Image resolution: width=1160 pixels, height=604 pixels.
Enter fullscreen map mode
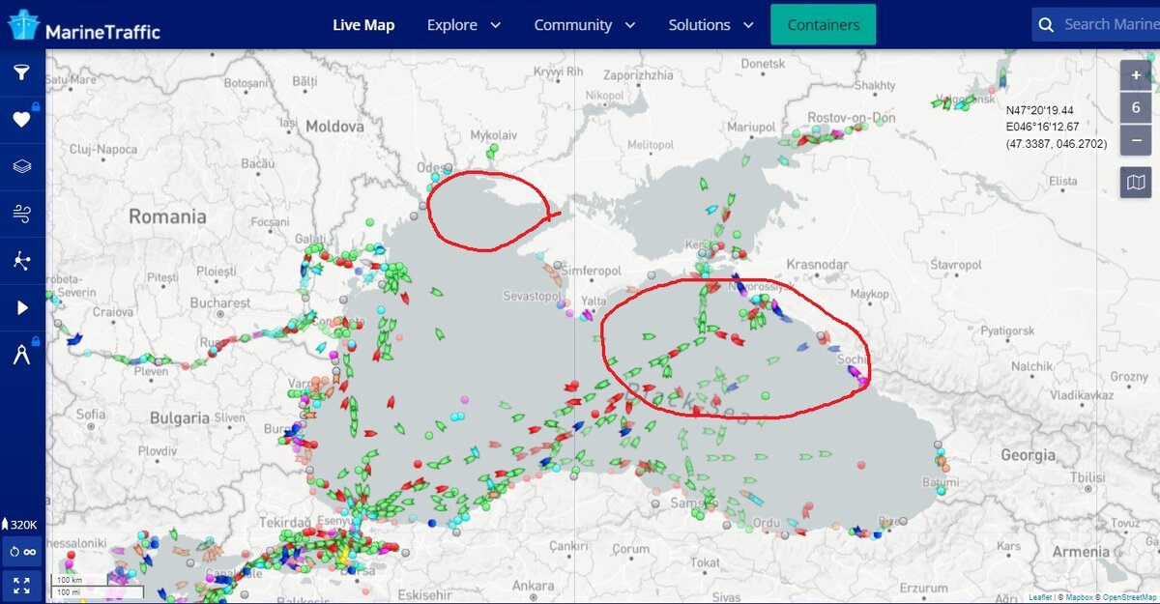pos(21,585)
